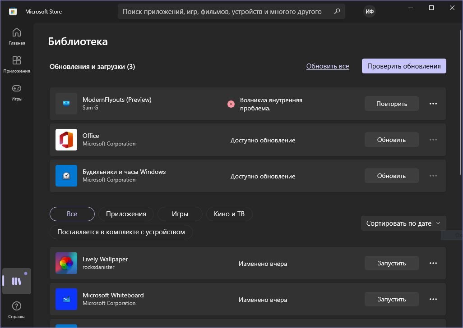Click the Будильники и часы app icon
Screen dimensions: 463x328
(66, 176)
